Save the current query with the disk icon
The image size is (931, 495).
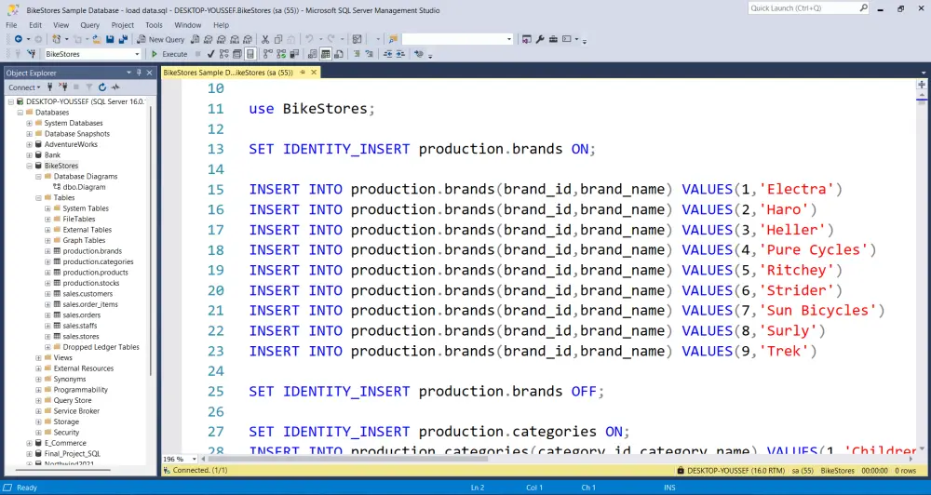pos(110,39)
